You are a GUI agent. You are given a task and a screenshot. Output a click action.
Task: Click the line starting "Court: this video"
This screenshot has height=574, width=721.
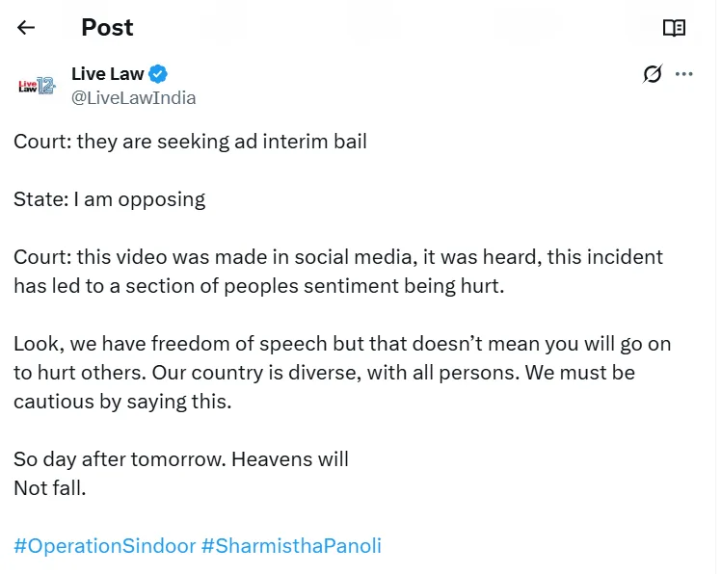click(337, 257)
